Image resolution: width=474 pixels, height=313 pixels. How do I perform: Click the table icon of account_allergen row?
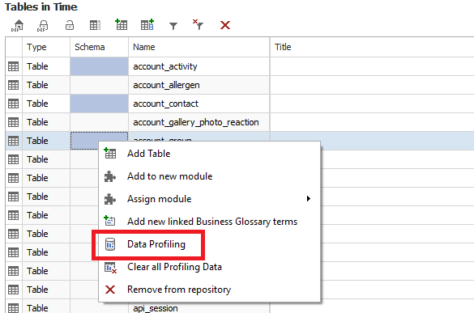13,85
